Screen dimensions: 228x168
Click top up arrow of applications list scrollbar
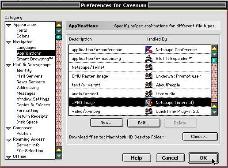(214, 48)
